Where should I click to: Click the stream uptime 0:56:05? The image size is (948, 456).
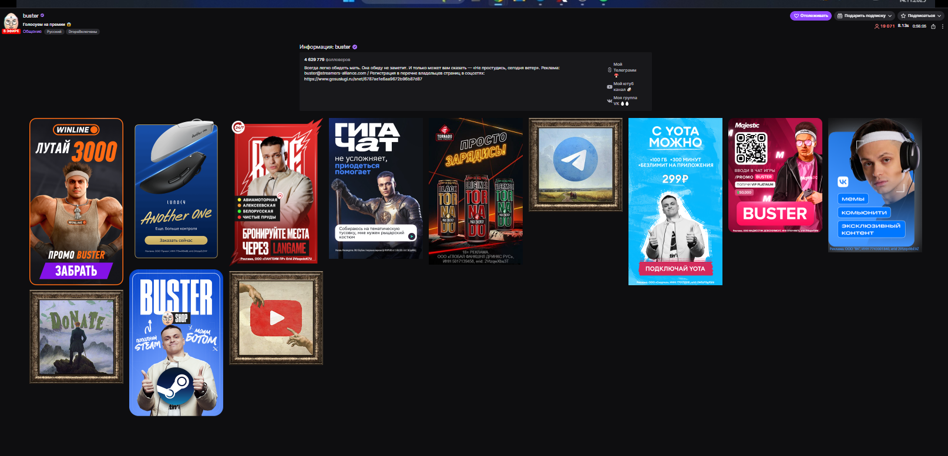coord(919,26)
